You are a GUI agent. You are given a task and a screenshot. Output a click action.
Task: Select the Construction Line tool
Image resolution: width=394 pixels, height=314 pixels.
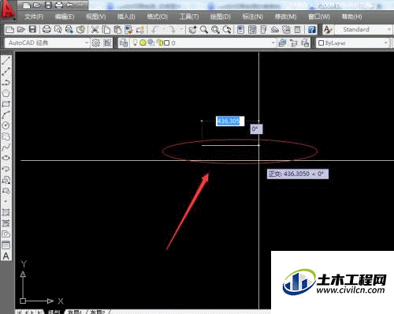point(6,71)
